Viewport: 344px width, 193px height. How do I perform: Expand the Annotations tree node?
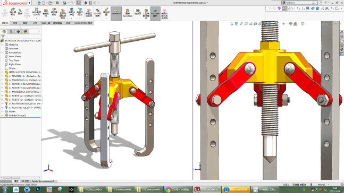click(2, 52)
